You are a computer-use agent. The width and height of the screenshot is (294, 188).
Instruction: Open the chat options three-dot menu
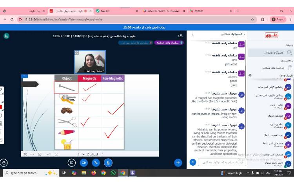[x=192, y=34]
